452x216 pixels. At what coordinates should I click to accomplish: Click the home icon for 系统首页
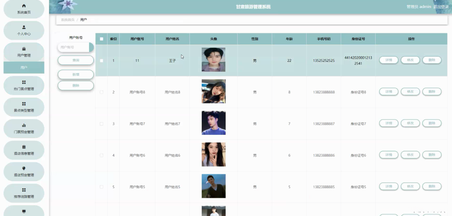point(24,6)
